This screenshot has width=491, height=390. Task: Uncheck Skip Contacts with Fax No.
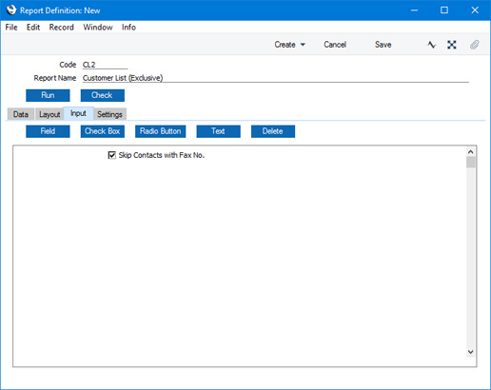click(x=112, y=155)
